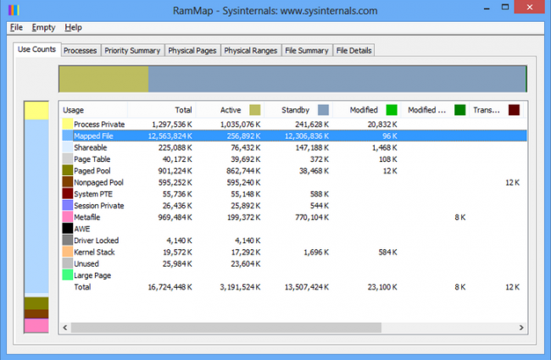
Task: Click the olive Paged Pool row swatch
Action: (x=68, y=170)
